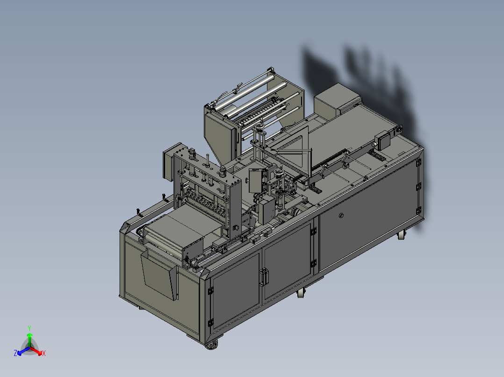The width and height of the screenshot is (504, 377).
Task: Select the rectangular box cover at the conveyor's far end
Action: 337,100
